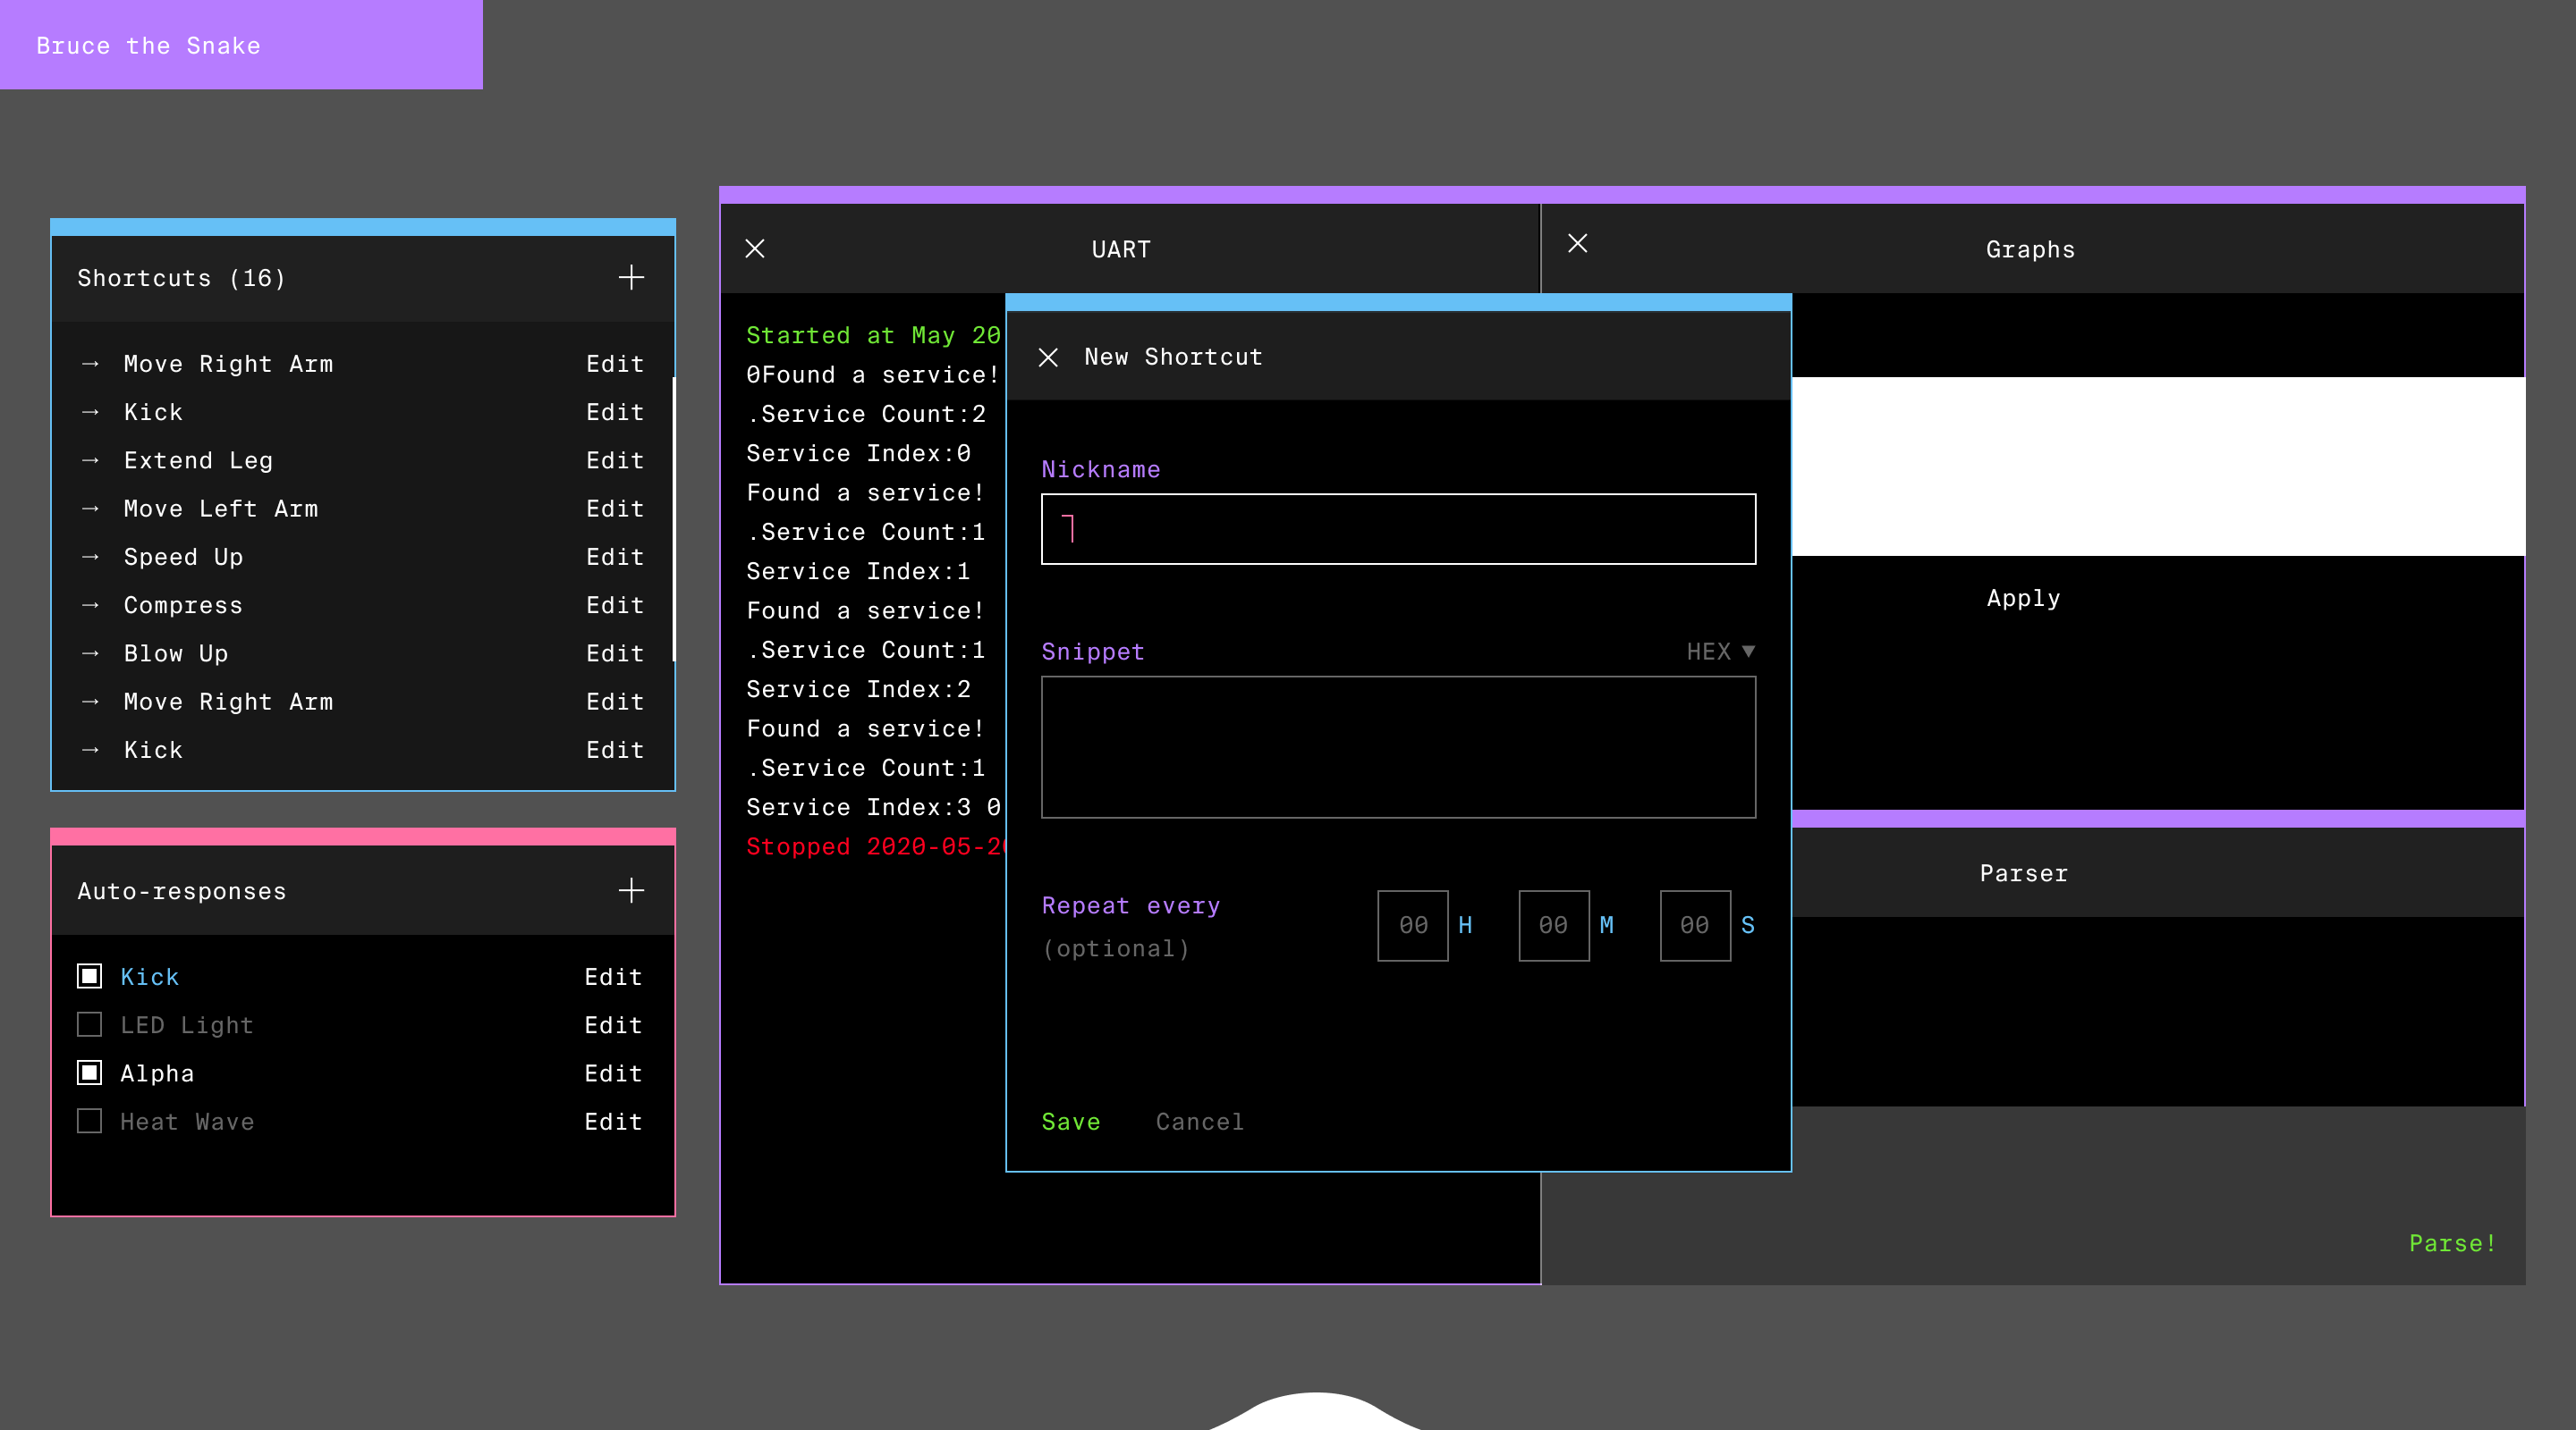The height and width of the screenshot is (1430, 2576).
Task: Run the Extend Leg shortcut arrow
Action: pyautogui.click(x=90, y=460)
